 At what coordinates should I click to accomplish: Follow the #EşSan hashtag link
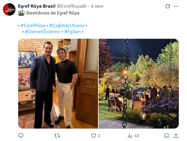point(72,31)
